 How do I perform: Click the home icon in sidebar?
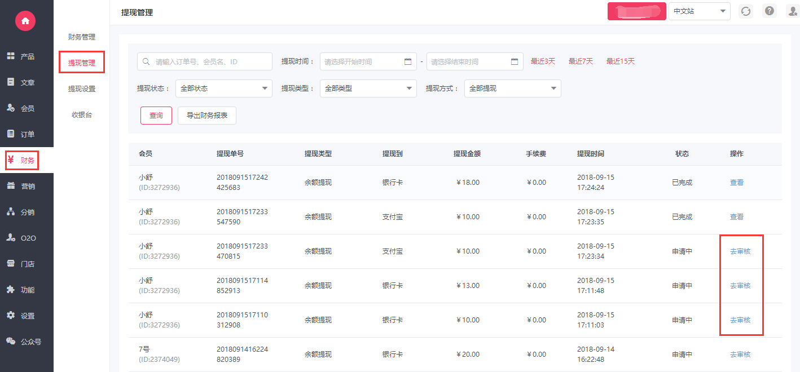[x=25, y=21]
